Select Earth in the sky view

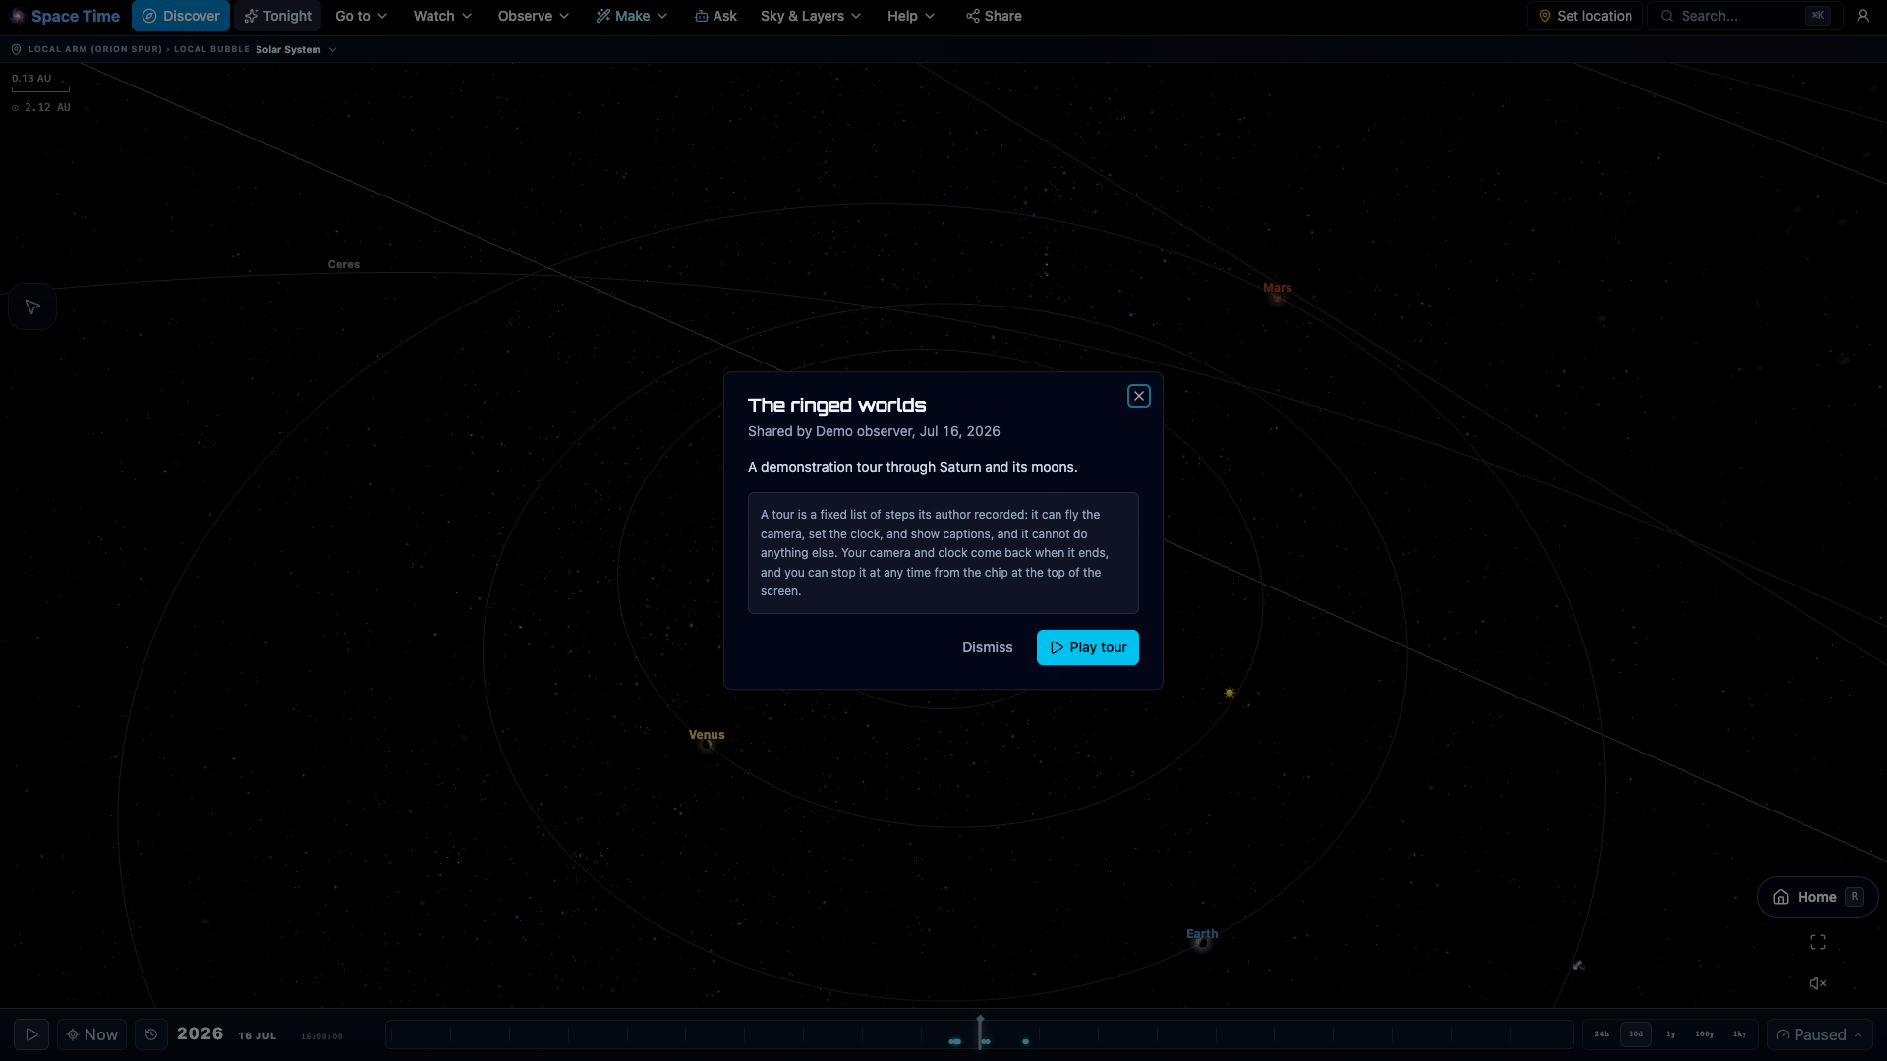(1202, 937)
